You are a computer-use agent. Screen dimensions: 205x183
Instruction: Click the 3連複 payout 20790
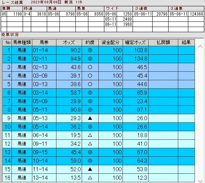click(162, 14)
